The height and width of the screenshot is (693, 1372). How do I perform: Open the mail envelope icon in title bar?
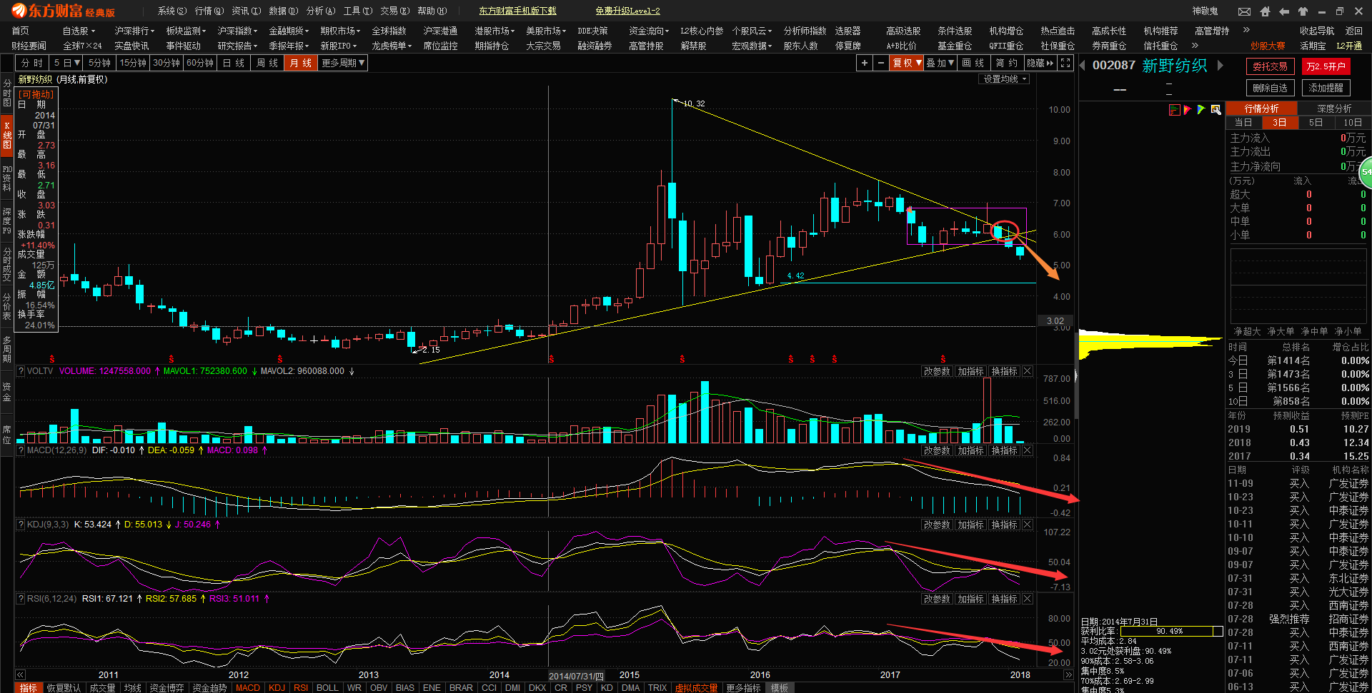coord(1244,11)
